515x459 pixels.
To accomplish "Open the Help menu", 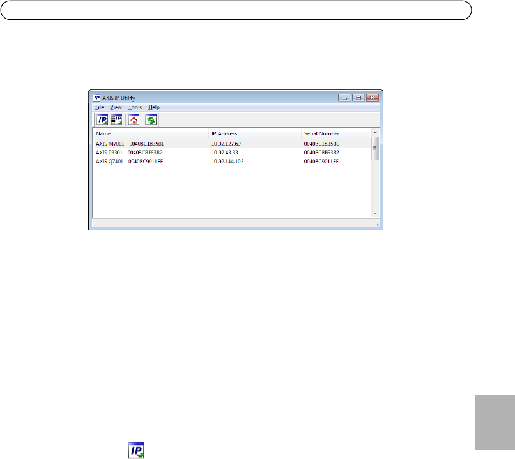I will (154, 107).
